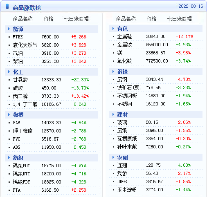Viewport: 207px width, 197px height.
Task: Select 锦纶DTY commodity name
Action: [x=21, y=174]
